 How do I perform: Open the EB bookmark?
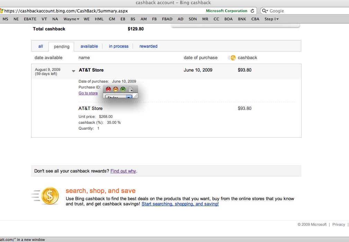123,19
